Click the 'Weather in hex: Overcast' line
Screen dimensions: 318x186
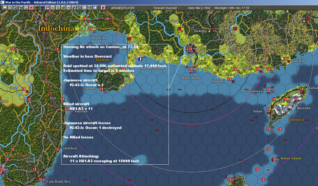click(x=87, y=56)
